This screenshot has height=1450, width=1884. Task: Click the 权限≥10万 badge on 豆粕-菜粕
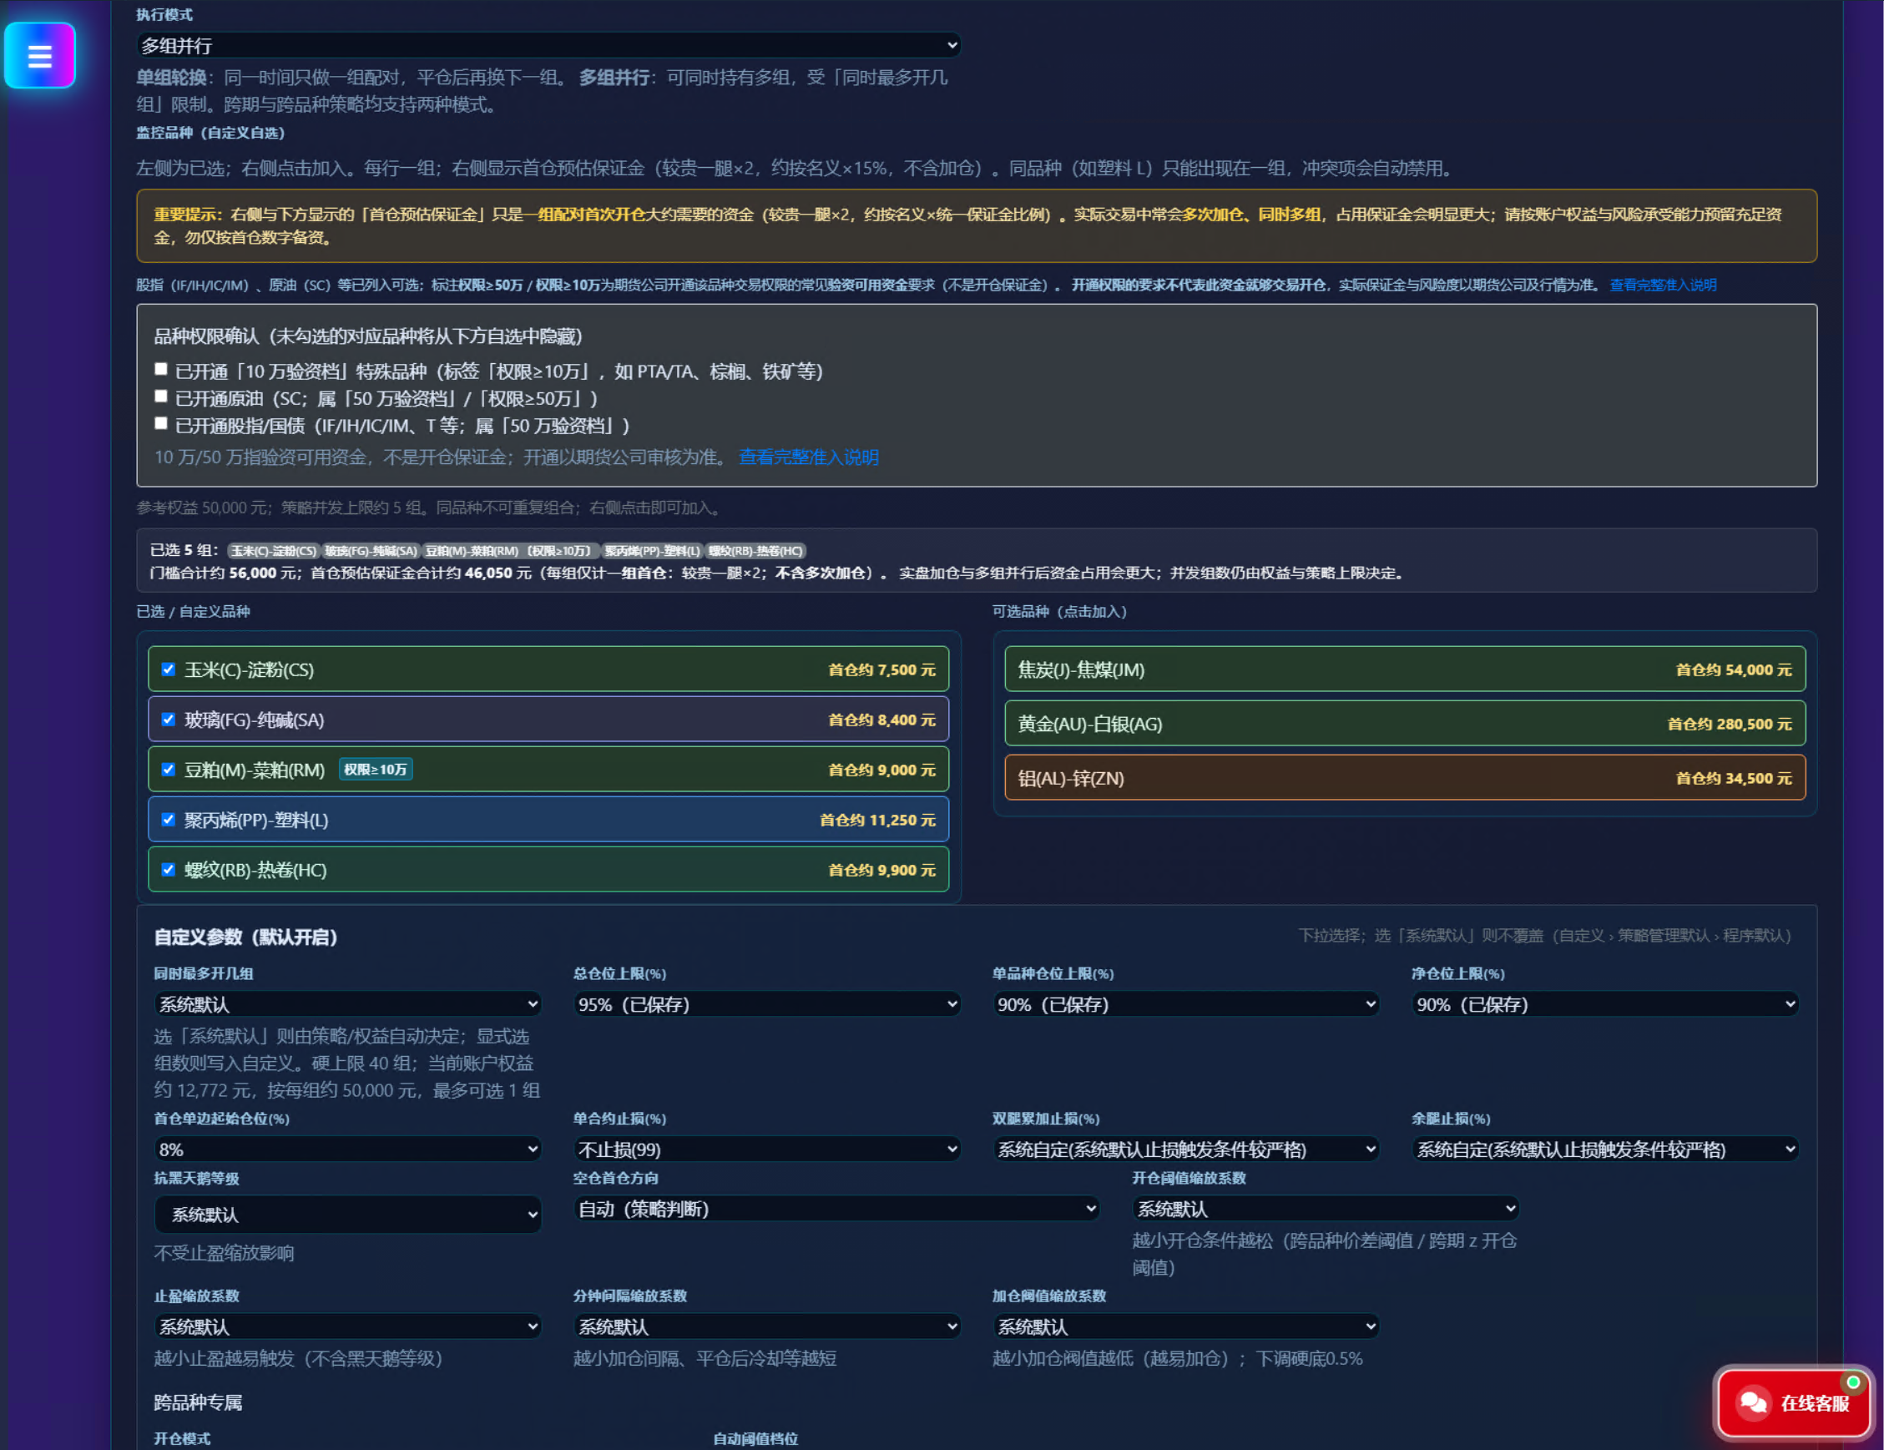pyautogui.click(x=376, y=770)
